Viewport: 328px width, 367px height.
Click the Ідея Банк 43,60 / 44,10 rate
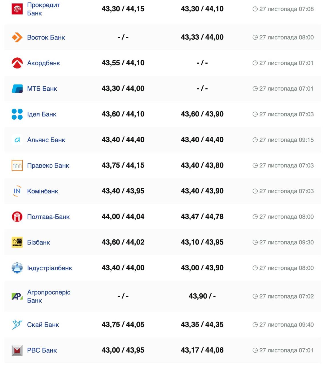coord(123,114)
